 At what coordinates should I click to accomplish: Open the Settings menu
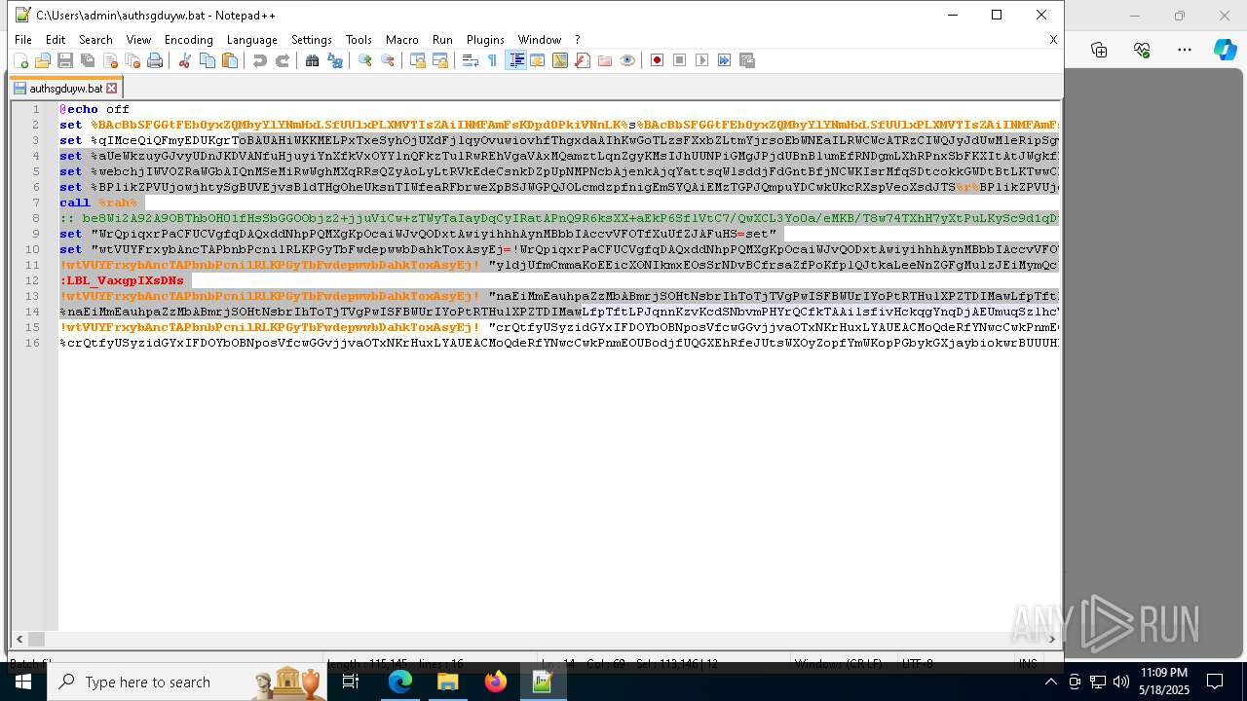click(x=312, y=40)
